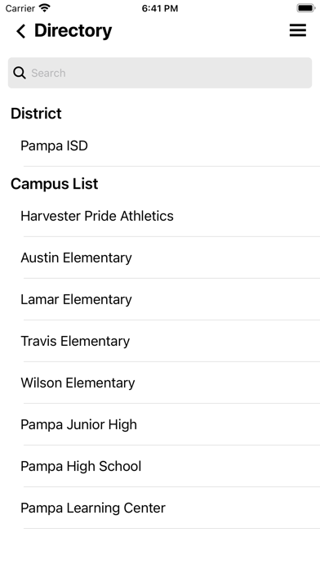Open the hamburger menu icon
The image size is (320, 569).
[x=298, y=30]
